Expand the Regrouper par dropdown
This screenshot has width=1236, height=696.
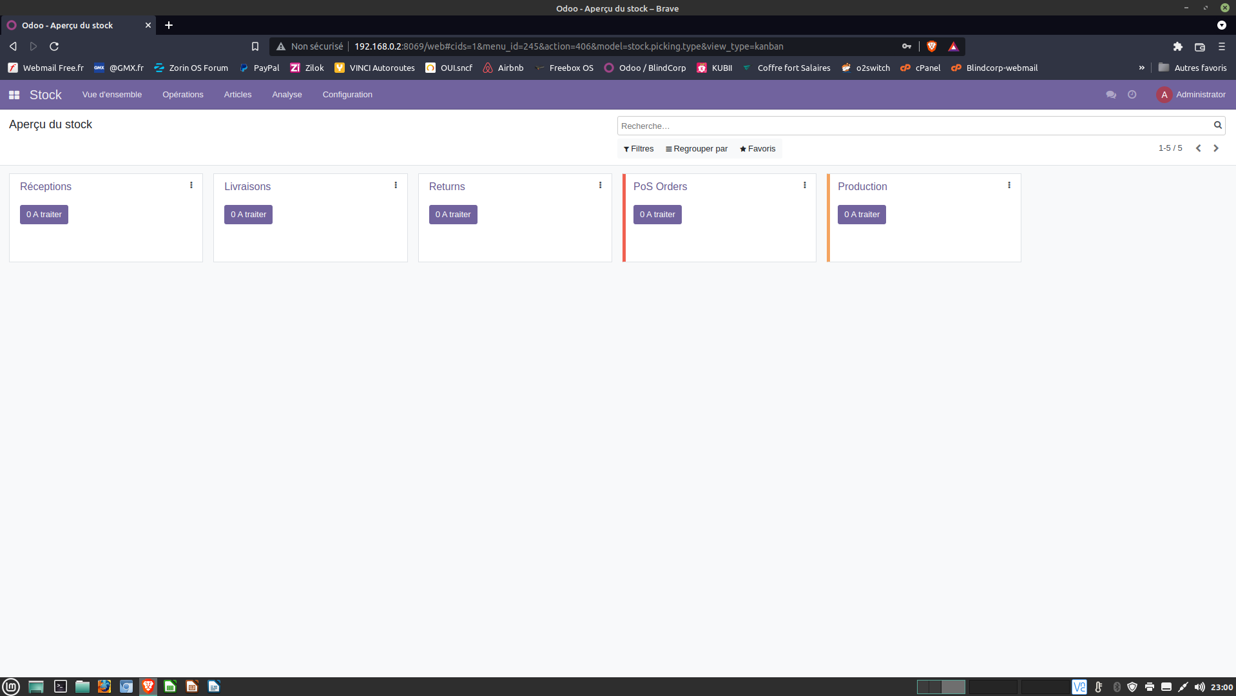click(x=697, y=149)
